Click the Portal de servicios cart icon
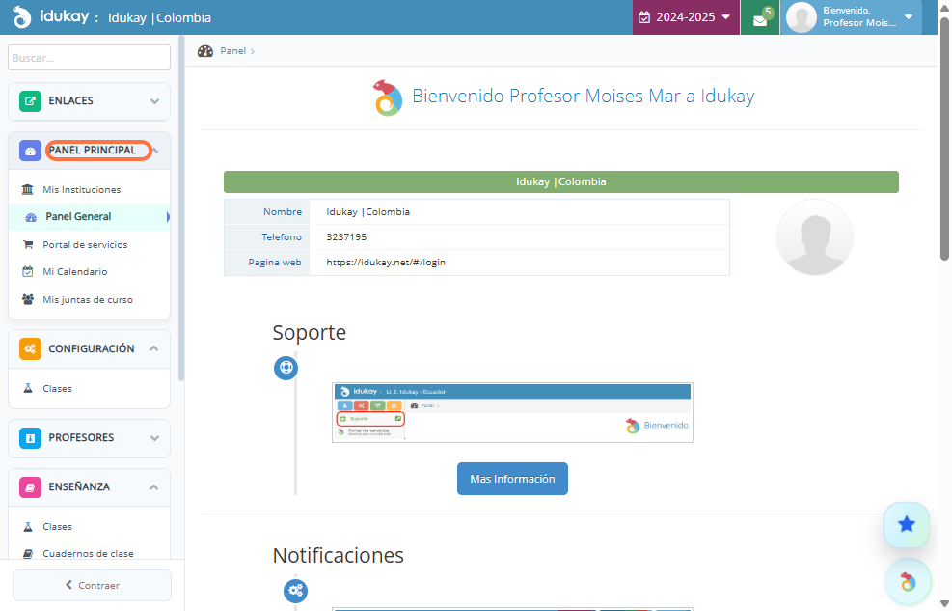 [x=27, y=245]
